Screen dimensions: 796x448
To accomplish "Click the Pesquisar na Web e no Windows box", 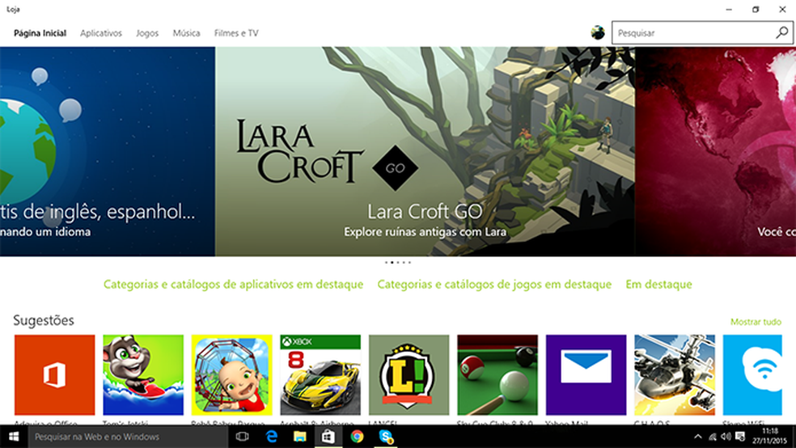I will (x=128, y=437).
